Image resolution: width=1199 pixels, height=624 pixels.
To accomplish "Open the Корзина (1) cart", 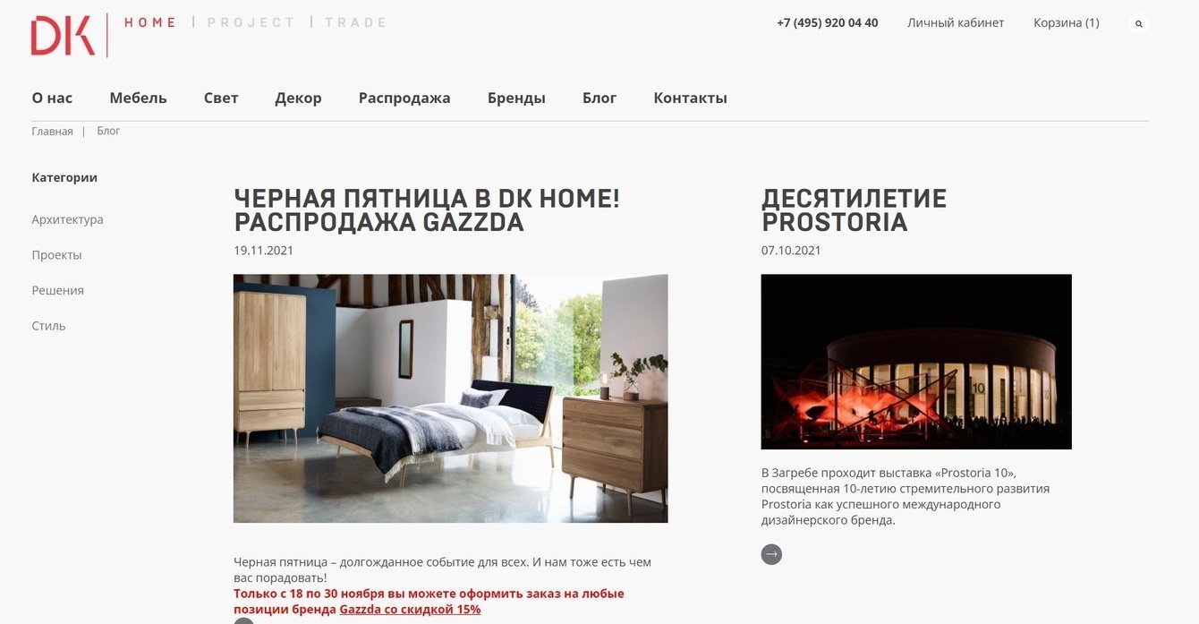I will tap(1067, 22).
